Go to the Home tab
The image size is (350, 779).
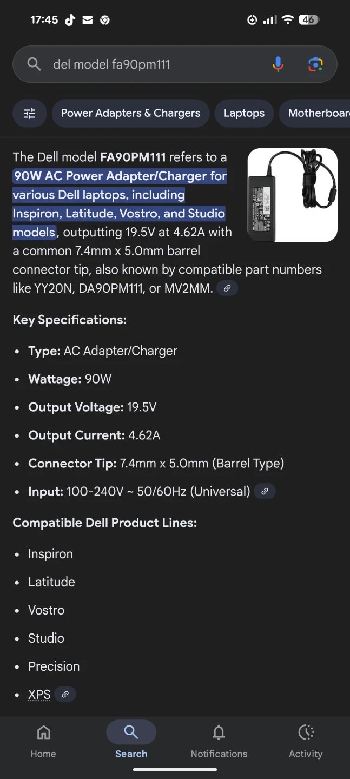click(43, 742)
